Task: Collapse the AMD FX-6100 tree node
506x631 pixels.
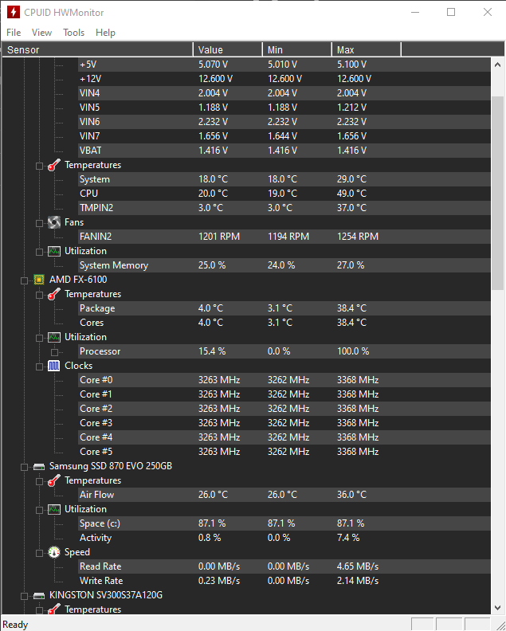Action: (x=24, y=280)
